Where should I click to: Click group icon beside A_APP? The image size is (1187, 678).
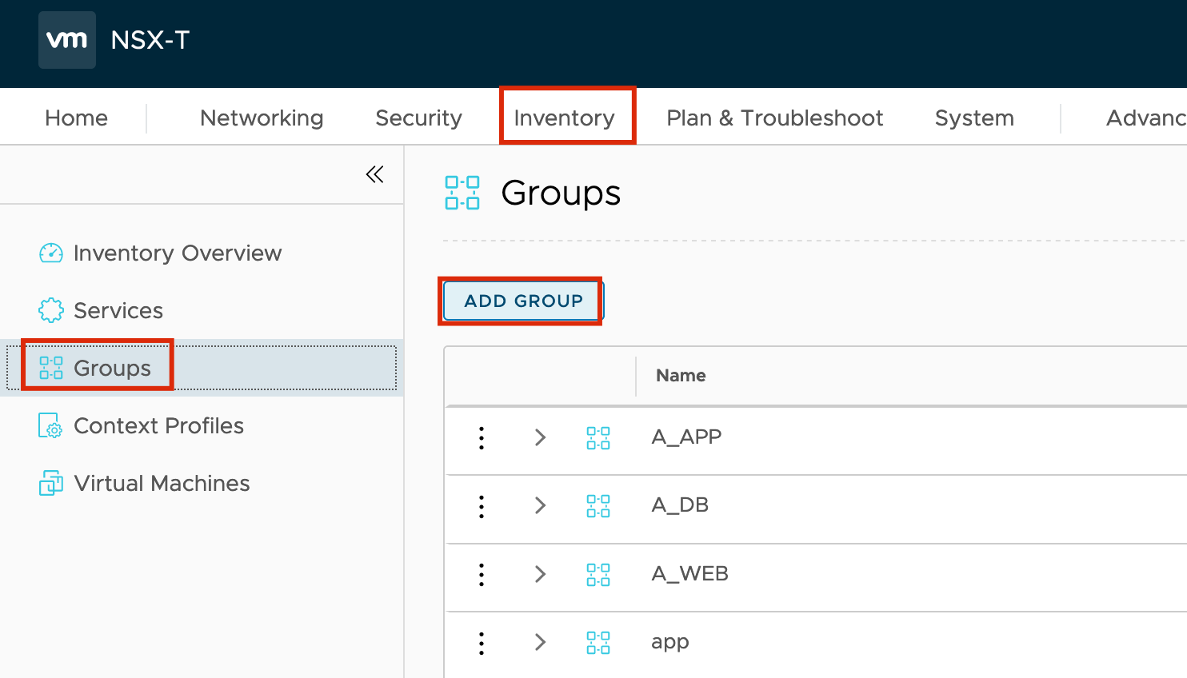(598, 437)
